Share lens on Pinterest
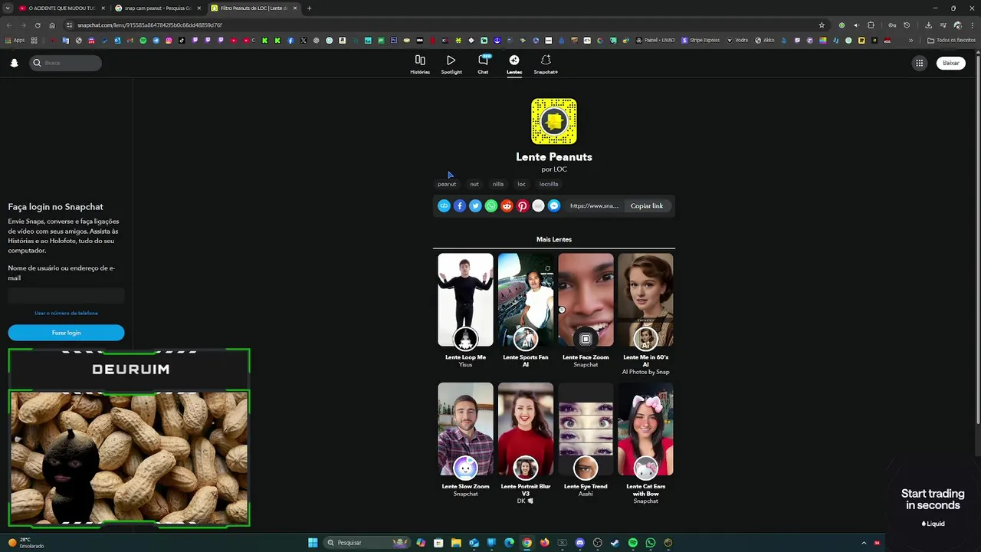Viewport: 981px width, 552px height. 523,205
